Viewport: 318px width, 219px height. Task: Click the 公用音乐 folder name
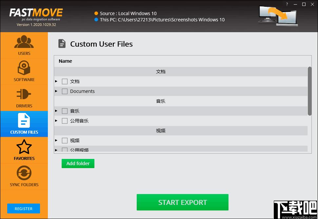[79, 121]
